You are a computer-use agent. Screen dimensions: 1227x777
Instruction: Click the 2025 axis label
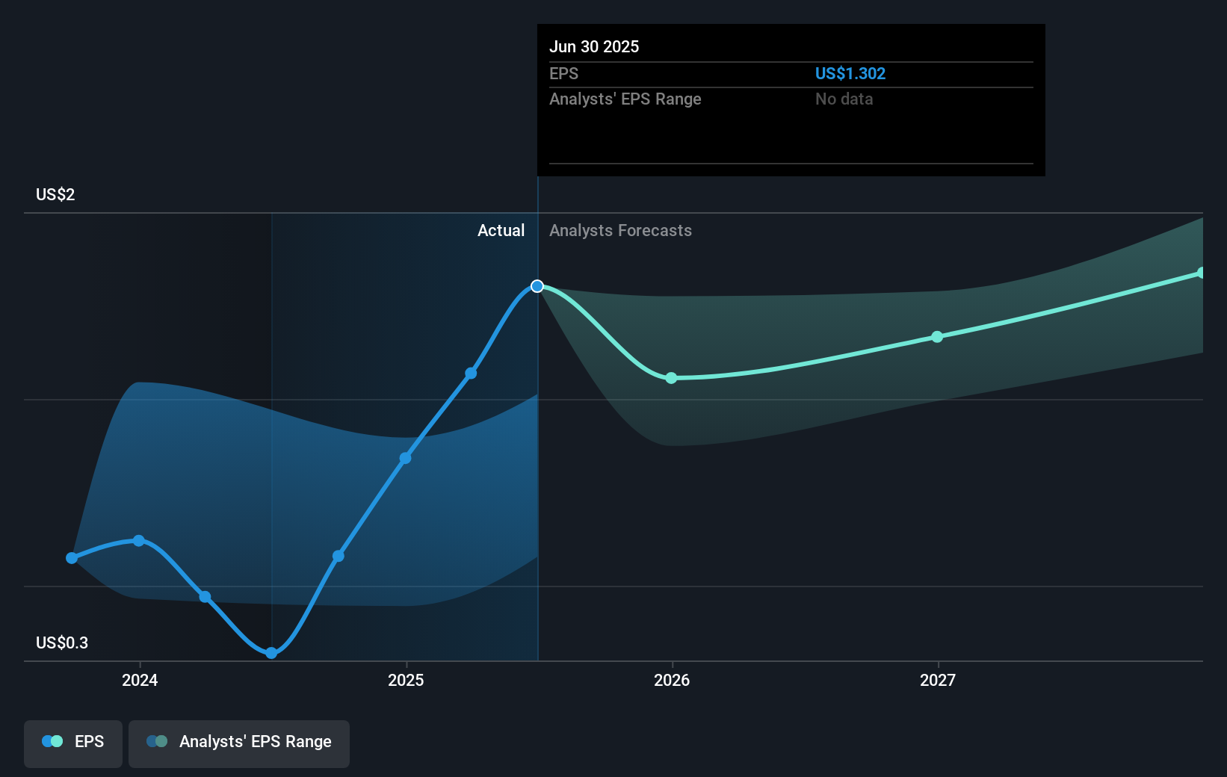coord(406,681)
